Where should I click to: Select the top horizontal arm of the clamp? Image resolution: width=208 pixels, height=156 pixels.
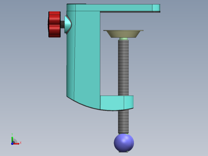[x=113, y=8]
